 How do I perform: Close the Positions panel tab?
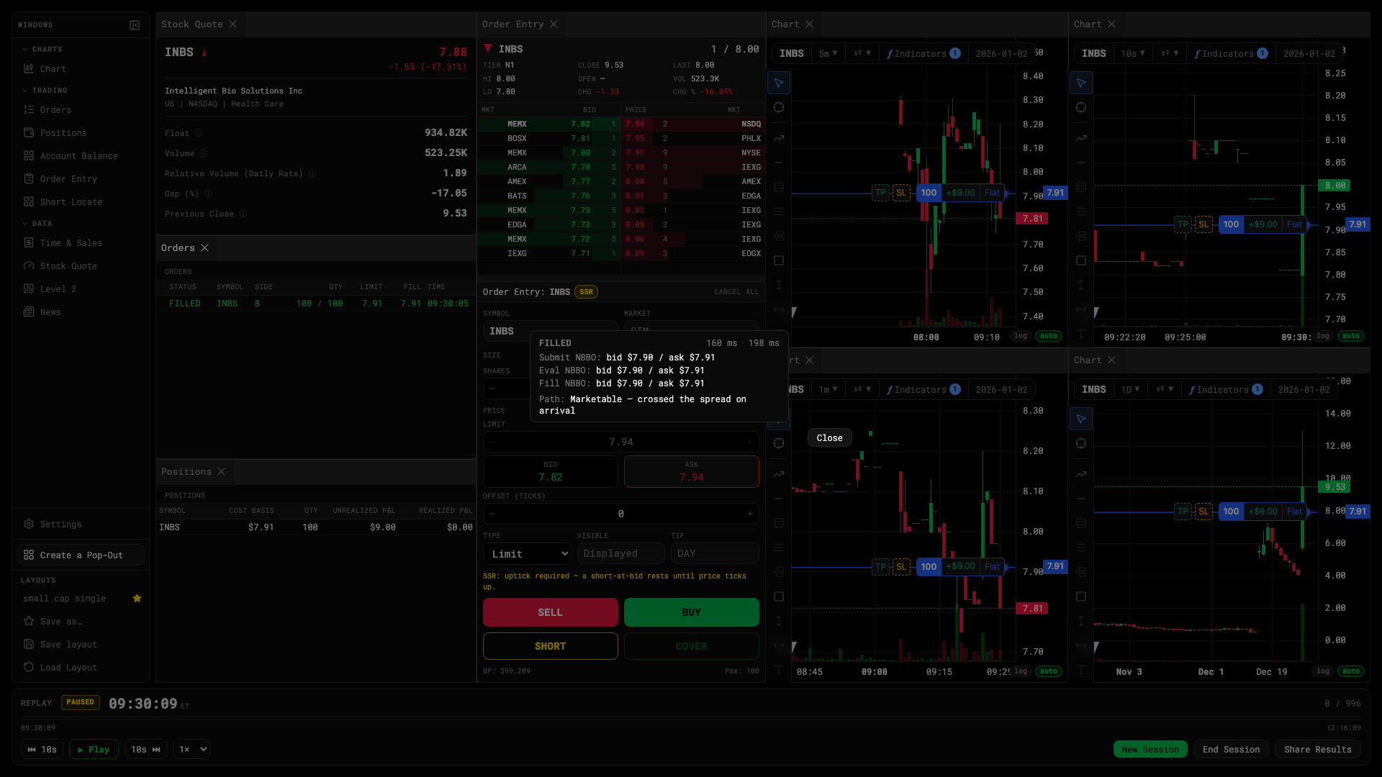click(x=221, y=472)
